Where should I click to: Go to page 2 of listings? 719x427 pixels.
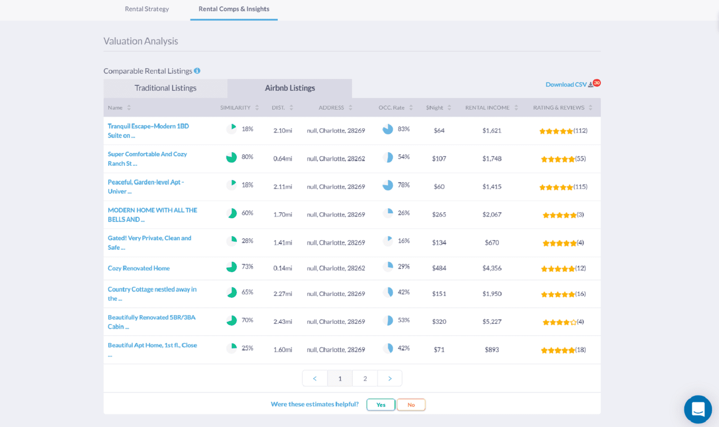tap(365, 378)
